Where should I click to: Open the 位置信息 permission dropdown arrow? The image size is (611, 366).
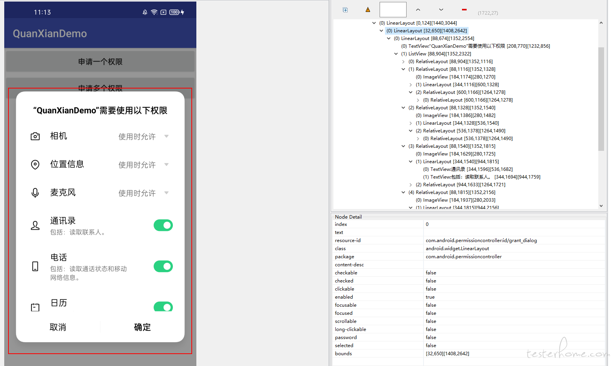coord(166,164)
